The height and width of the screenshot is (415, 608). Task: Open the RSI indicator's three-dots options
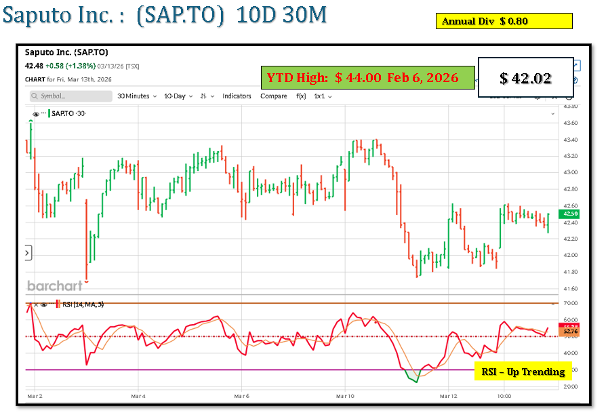pyautogui.click(x=51, y=304)
